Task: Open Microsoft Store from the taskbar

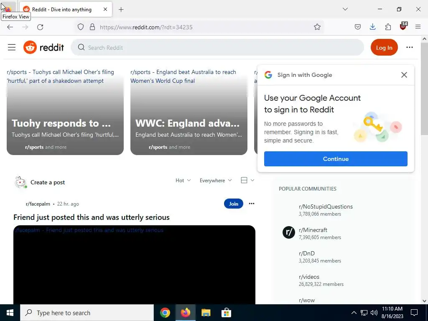Action: point(226,313)
